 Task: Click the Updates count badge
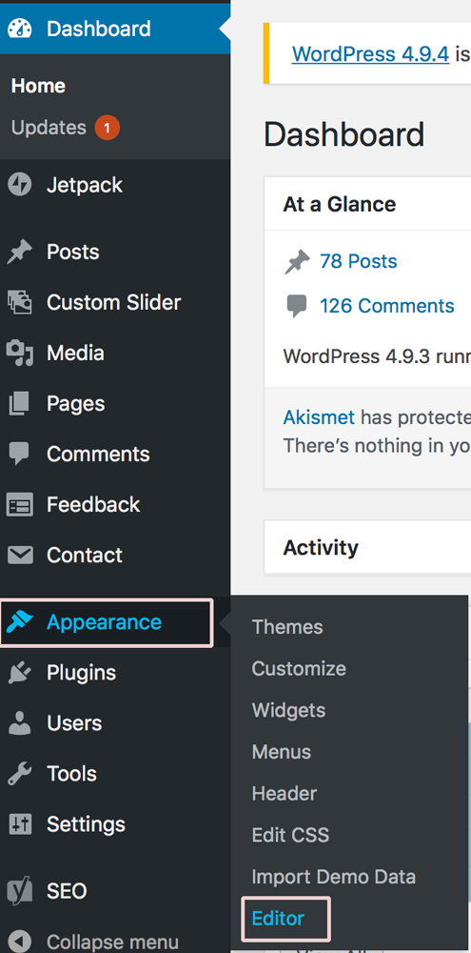click(x=107, y=128)
